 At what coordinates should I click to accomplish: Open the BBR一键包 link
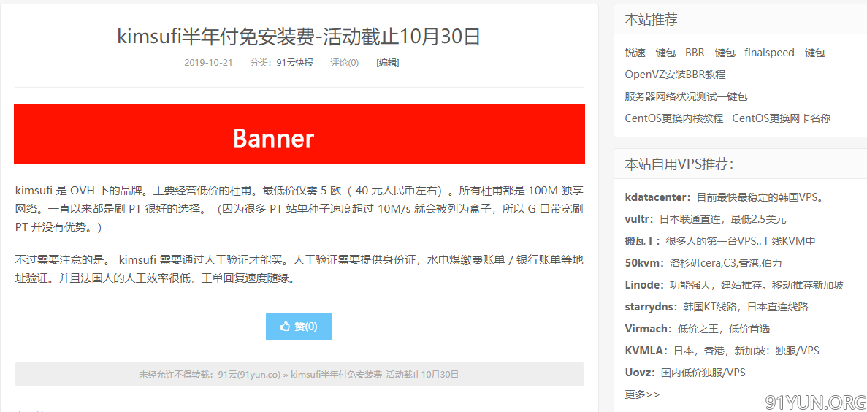[710, 53]
